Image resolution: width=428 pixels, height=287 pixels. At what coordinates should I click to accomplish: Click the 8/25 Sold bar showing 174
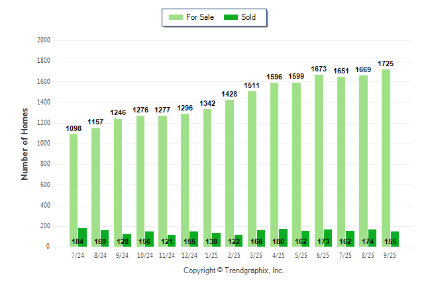[x=372, y=238]
